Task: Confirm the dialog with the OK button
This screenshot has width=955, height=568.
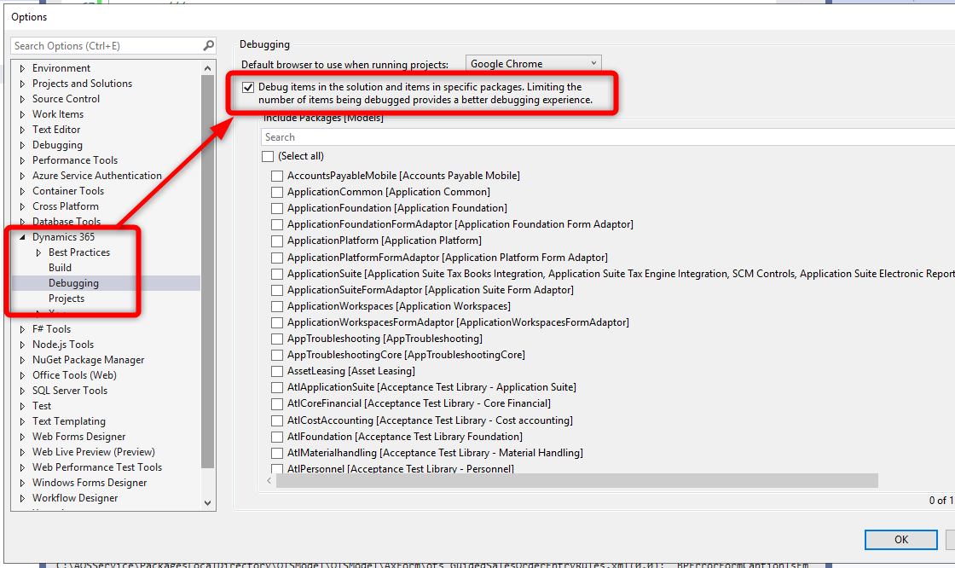Action: click(900, 539)
